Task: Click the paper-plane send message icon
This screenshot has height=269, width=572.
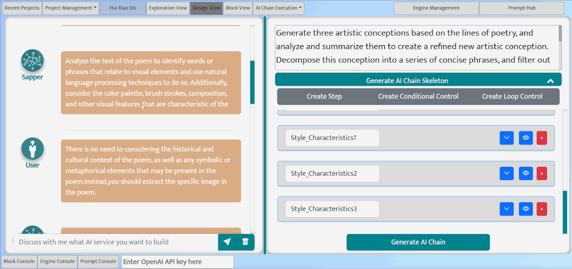Action: [227, 241]
